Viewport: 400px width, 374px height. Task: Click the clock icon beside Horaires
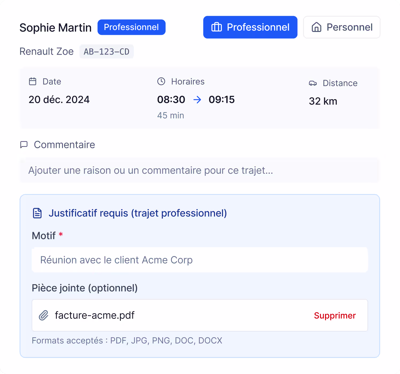point(161,81)
